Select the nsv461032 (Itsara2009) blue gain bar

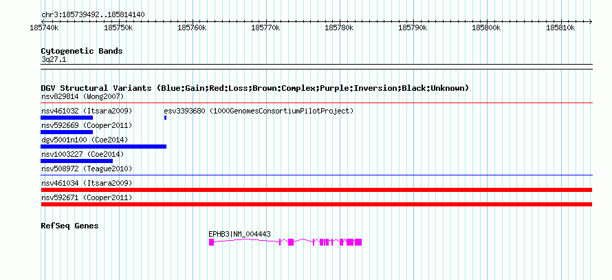point(67,118)
